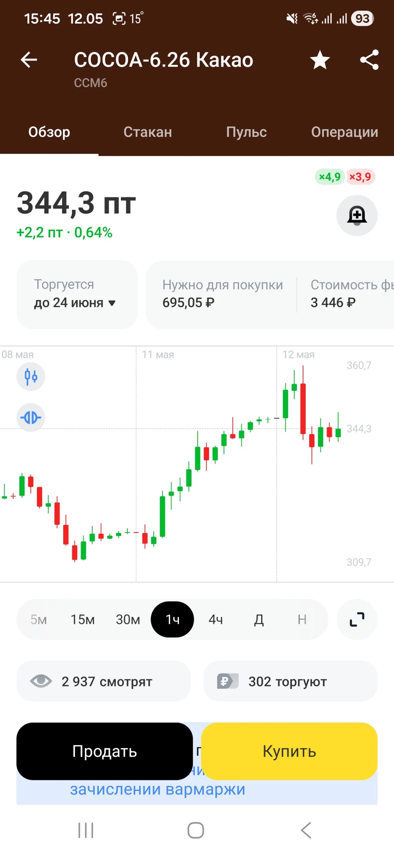Expand chart to fullscreen

(357, 619)
